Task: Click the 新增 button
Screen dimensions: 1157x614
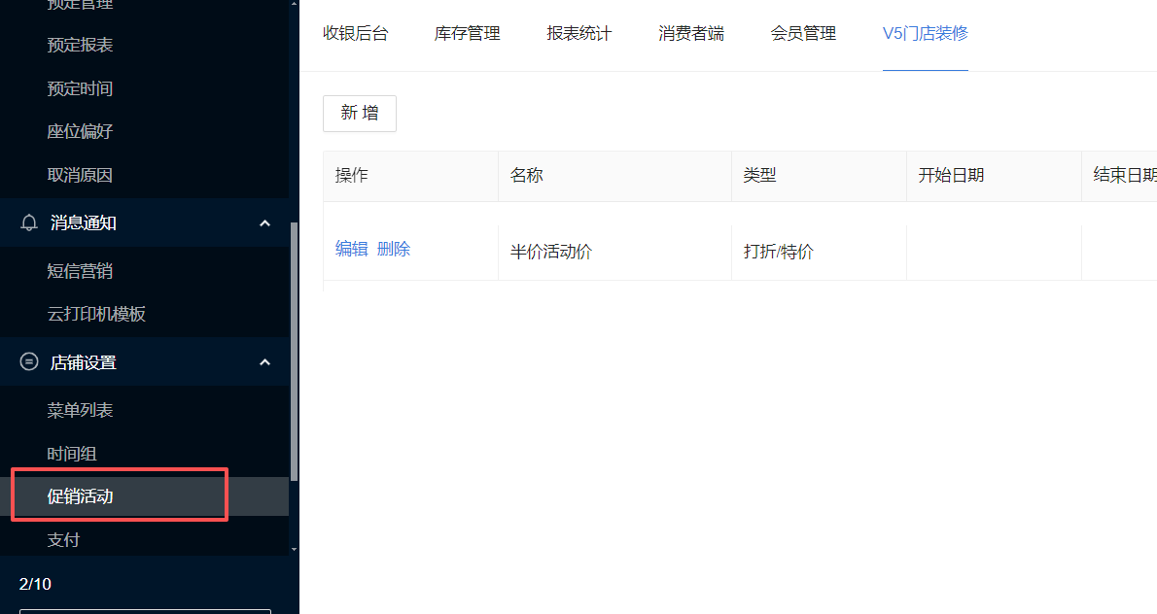Action: click(359, 114)
